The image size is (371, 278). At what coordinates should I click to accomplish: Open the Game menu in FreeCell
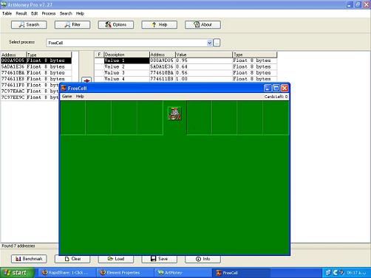click(x=67, y=97)
